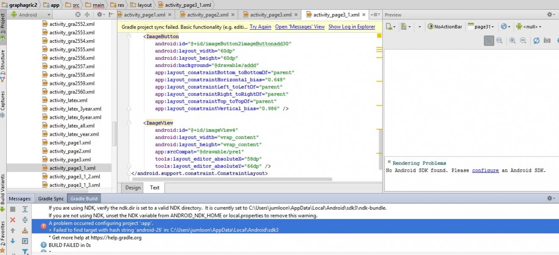Image resolution: width=559 pixels, height=255 pixels.
Task: Open the 1: Project side tool tab
Action: pyautogui.click(x=3, y=26)
